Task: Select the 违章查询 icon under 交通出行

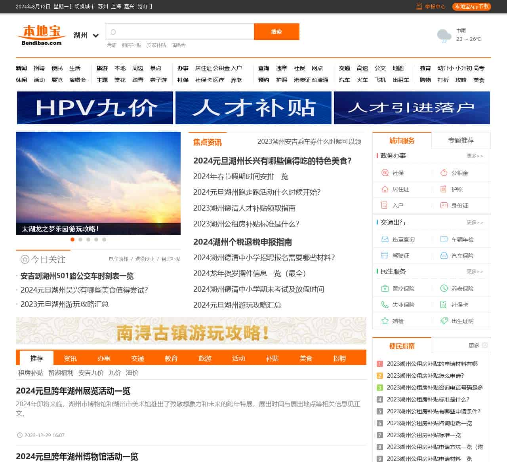Action: click(x=384, y=239)
